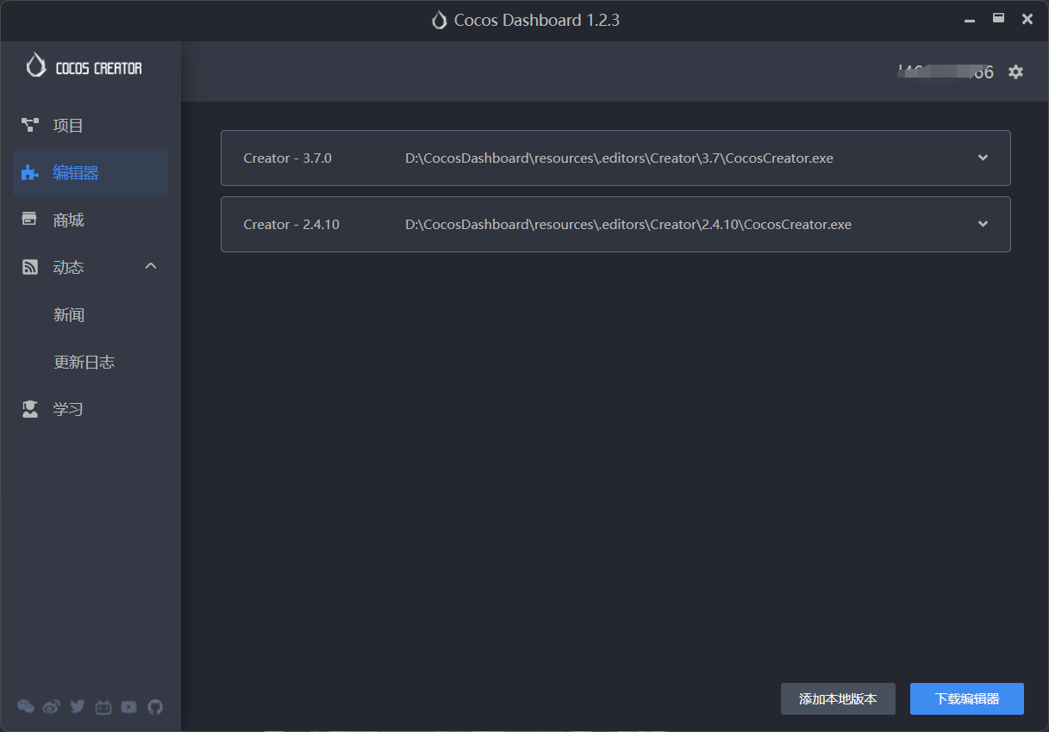Open the Twitter bird icon
Image resolution: width=1049 pixels, height=732 pixels.
pyautogui.click(x=78, y=707)
